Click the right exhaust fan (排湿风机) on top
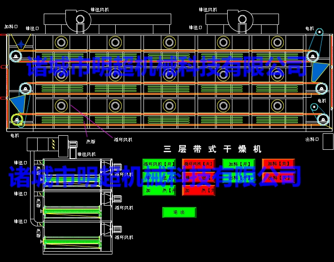 242,19
